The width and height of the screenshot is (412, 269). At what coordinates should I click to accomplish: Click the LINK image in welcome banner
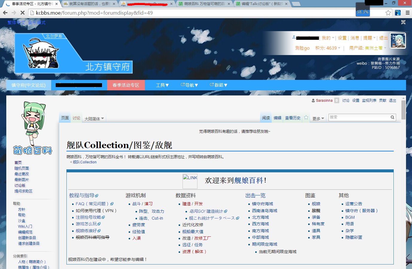[190, 181]
